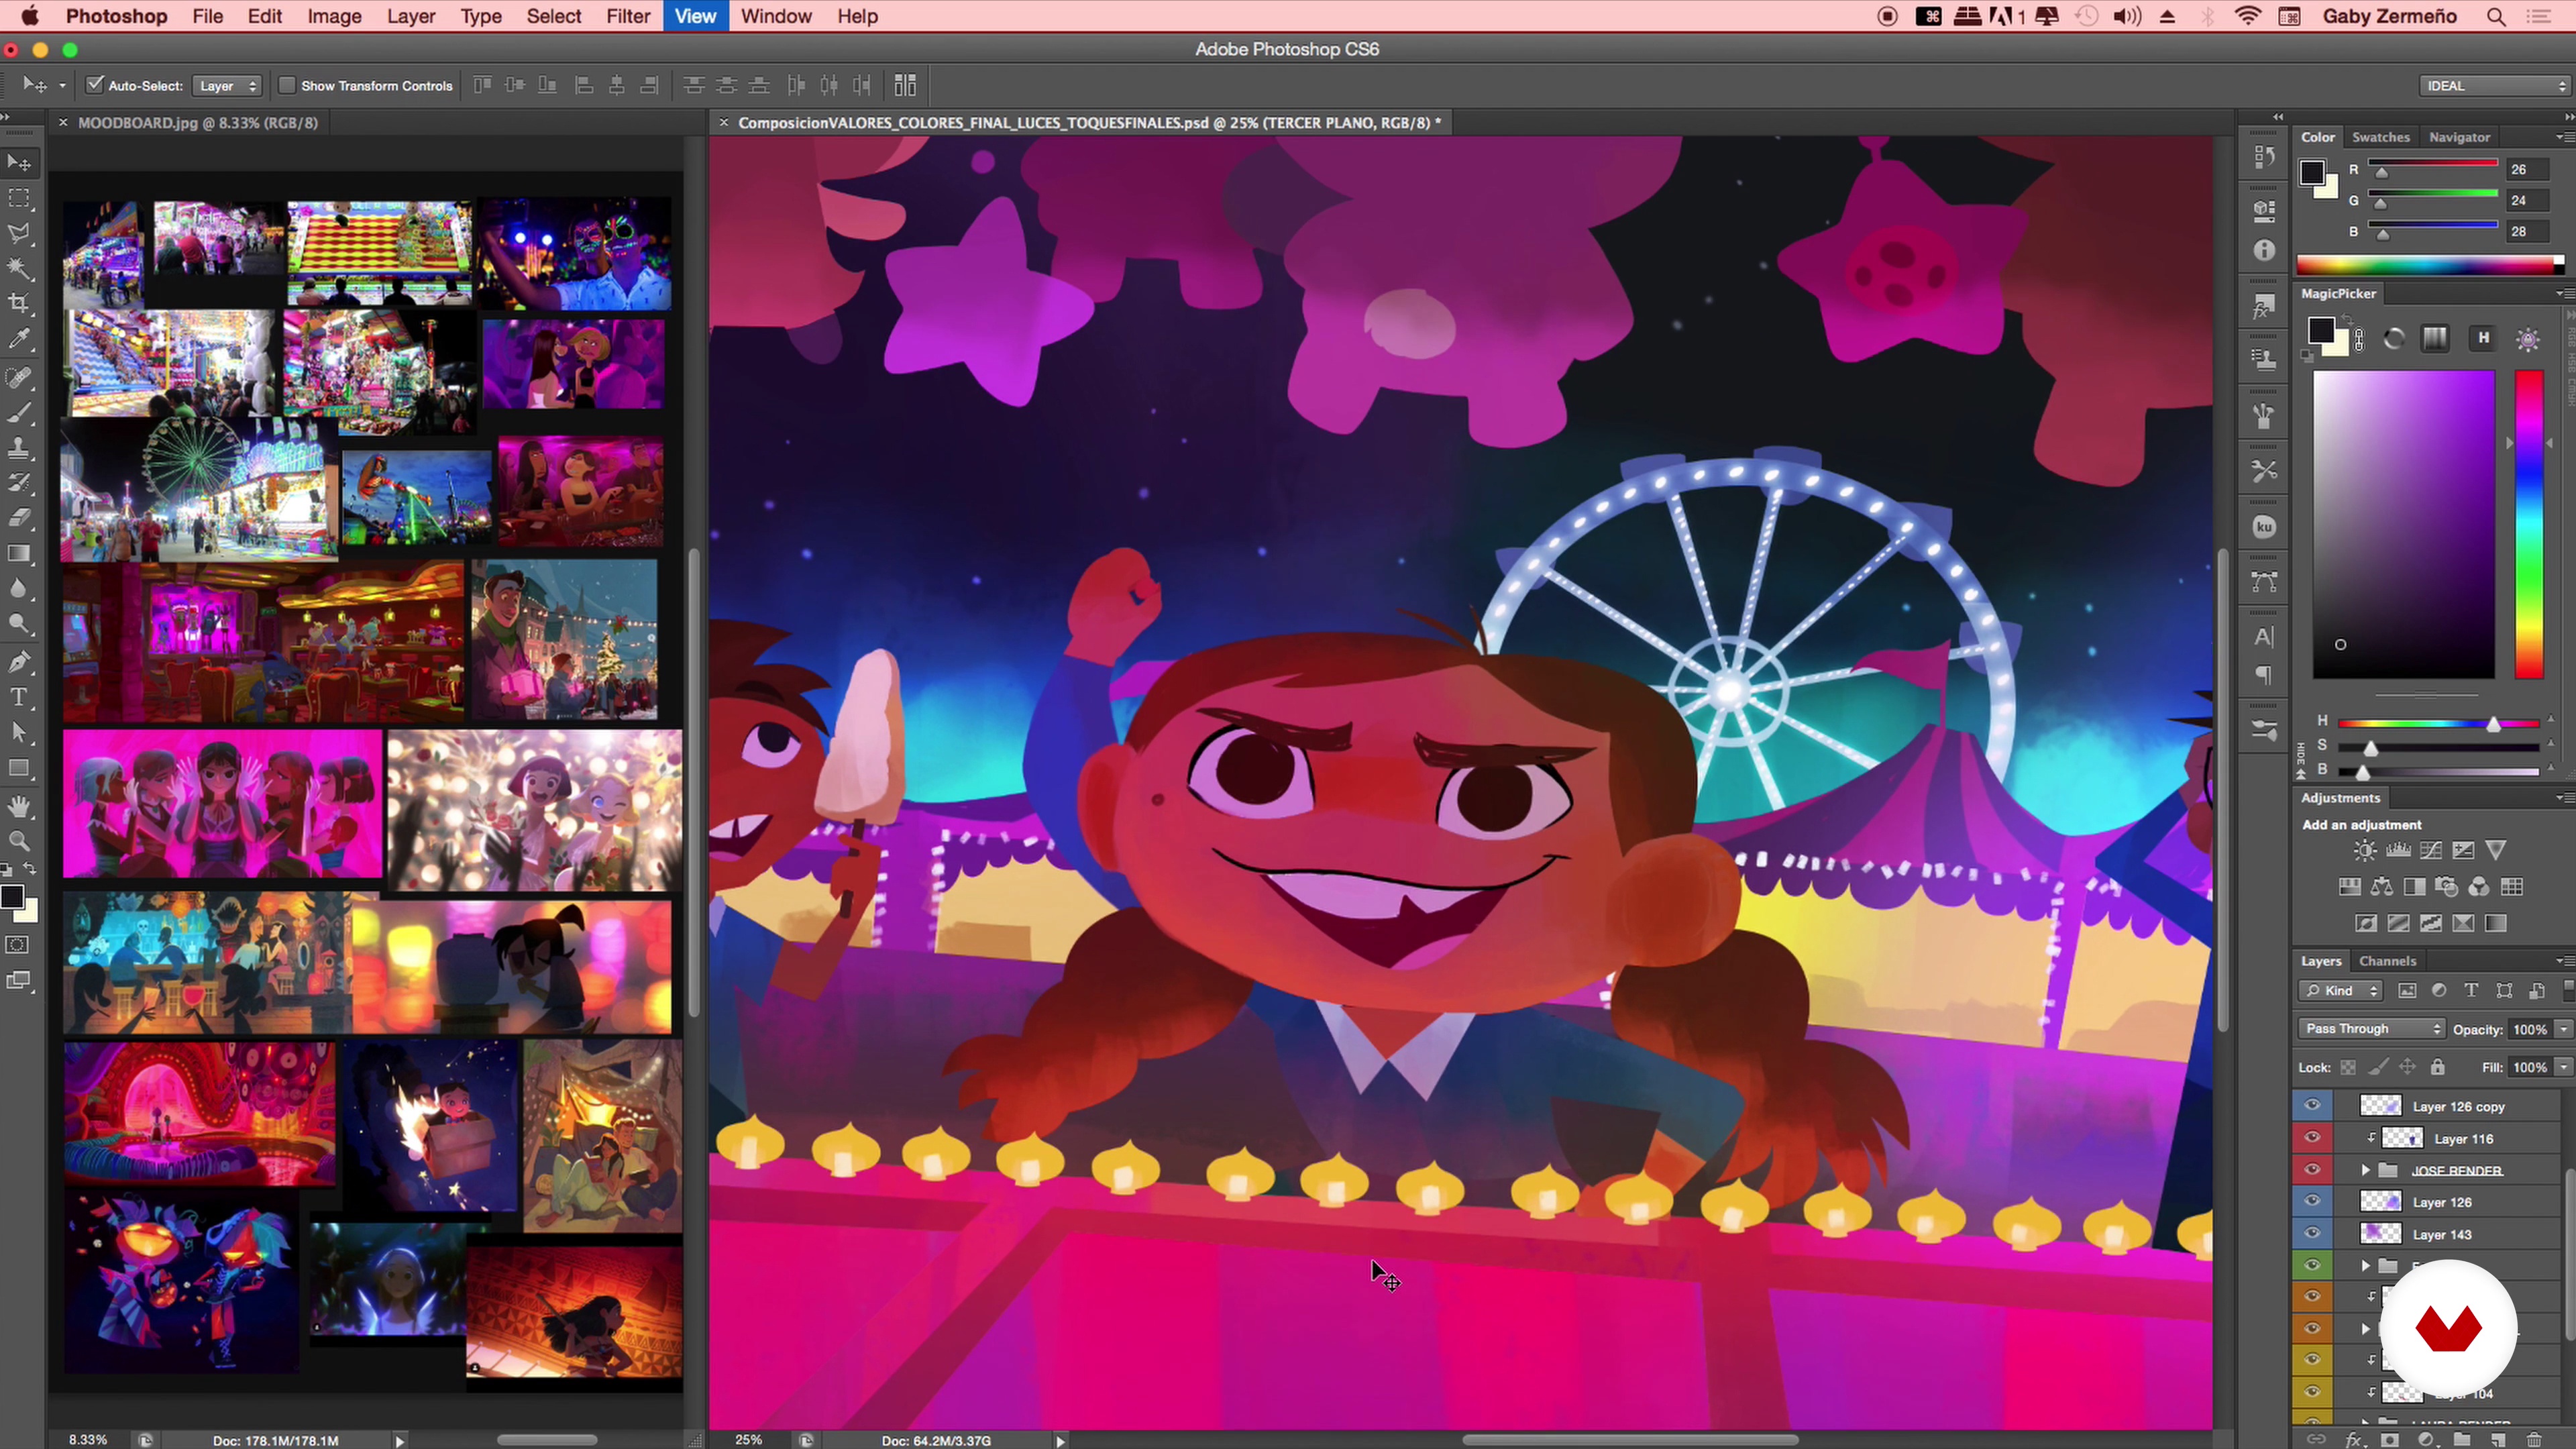Image resolution: width=2576 pixels, height=1449 pixels.
Task: Switch to the MOODBOARD.jpg document tab
Action: 197,123
